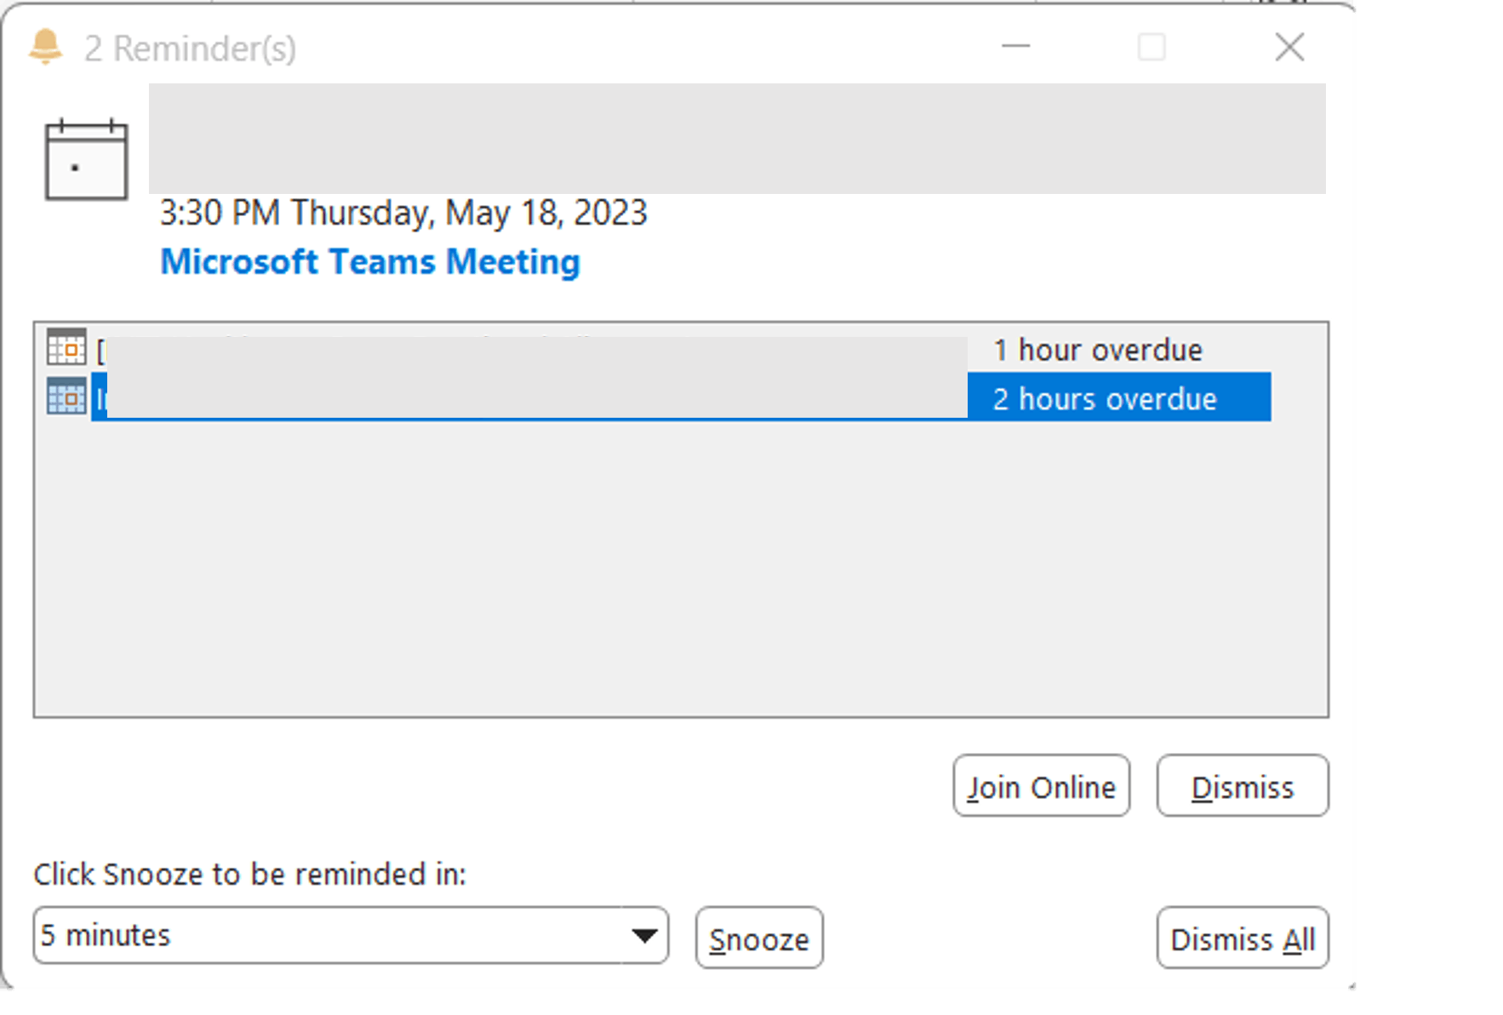This screenshot has width=1503, height=1015.
Task: Select the reminder row icon for 2 hours overdue
Action: pyautogui.click(x=66, y=396)
